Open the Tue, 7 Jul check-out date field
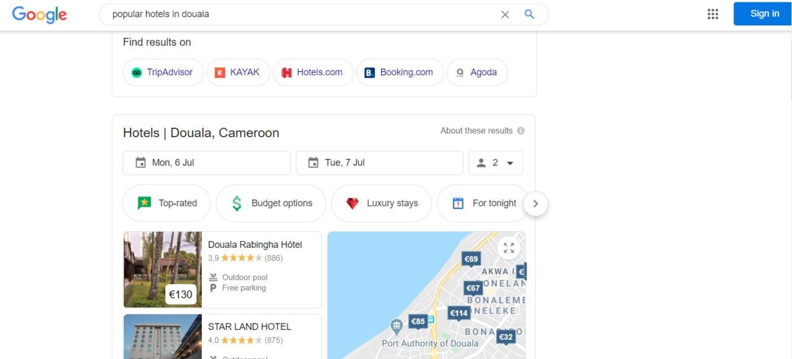The width and height of the screenshot is (792, 359). click(379, 163)
